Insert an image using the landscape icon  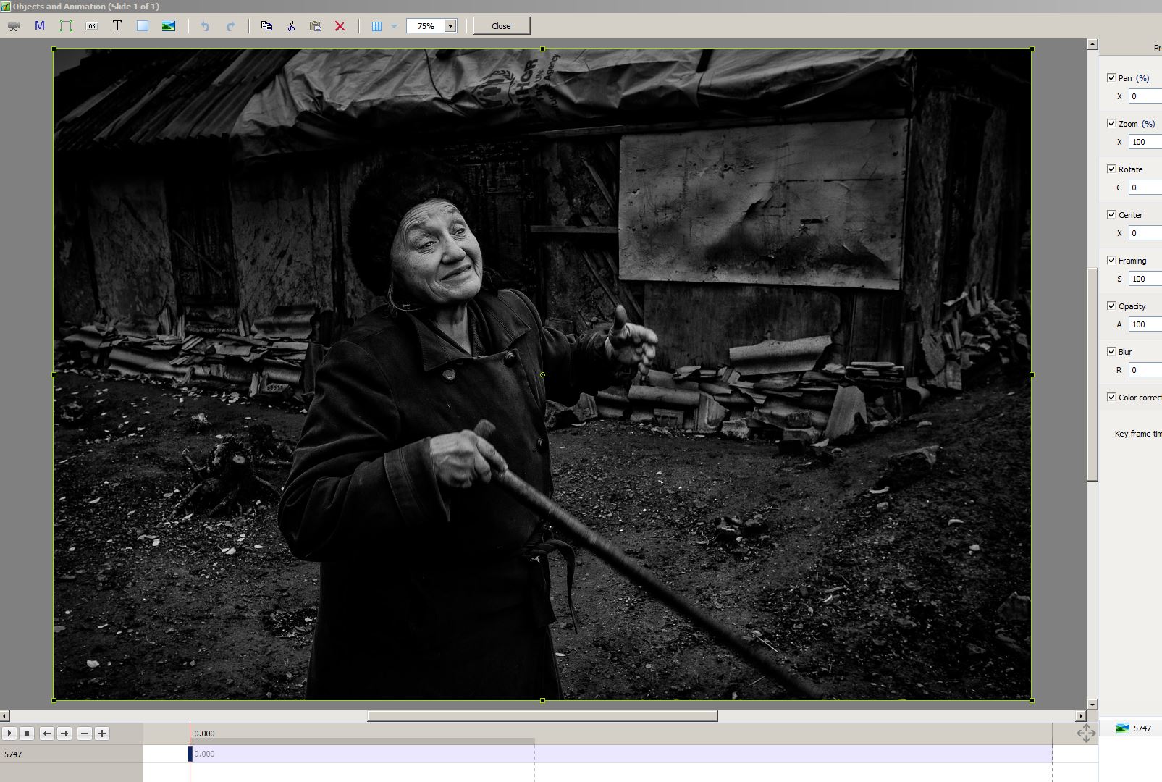(169, 26)
